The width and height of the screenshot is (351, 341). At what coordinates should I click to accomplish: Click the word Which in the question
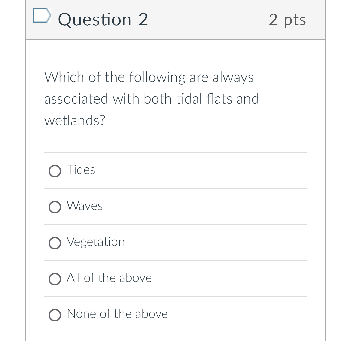click(64, 77)
